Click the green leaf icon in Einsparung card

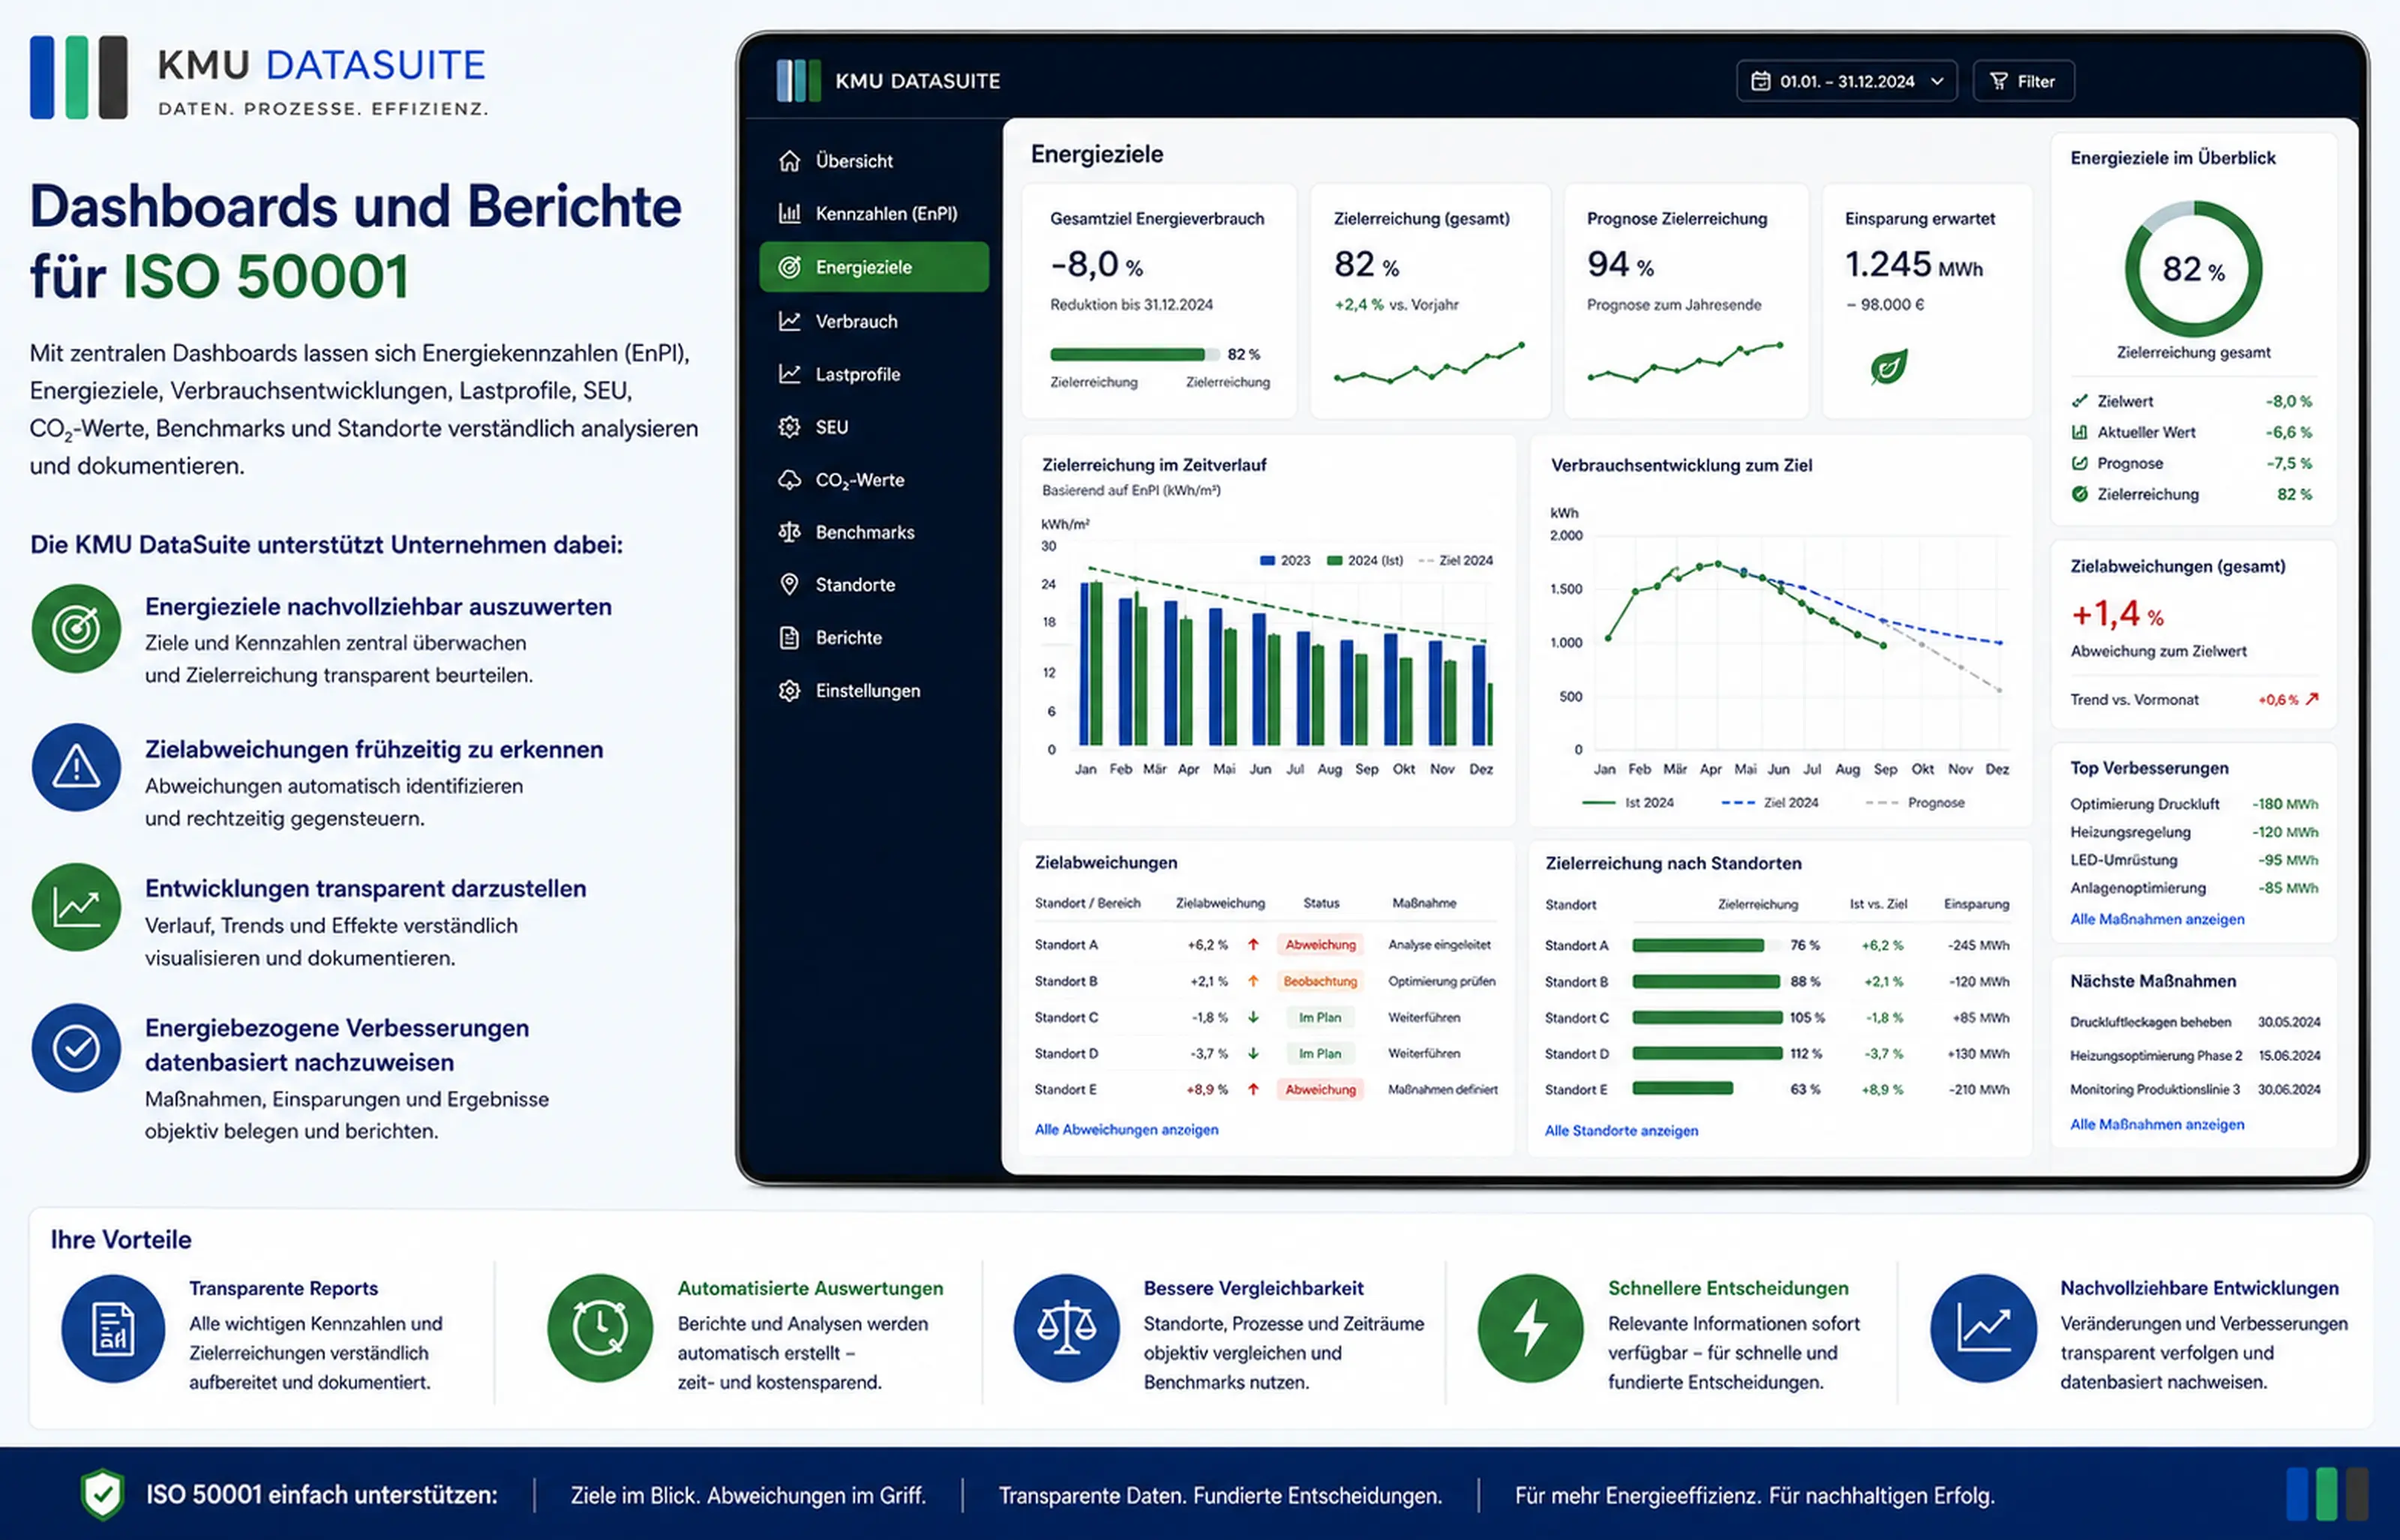point(1889,367)
